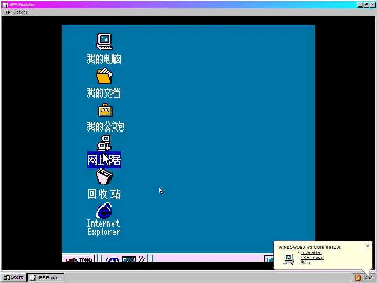Maximize the NES Emulator window
377x283 pixels.
(x=366, y=5)
